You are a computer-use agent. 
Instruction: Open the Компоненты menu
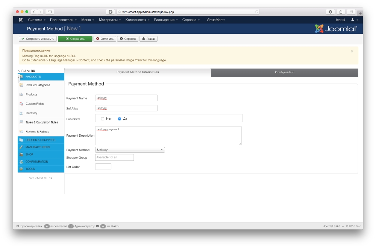(137, 20)
